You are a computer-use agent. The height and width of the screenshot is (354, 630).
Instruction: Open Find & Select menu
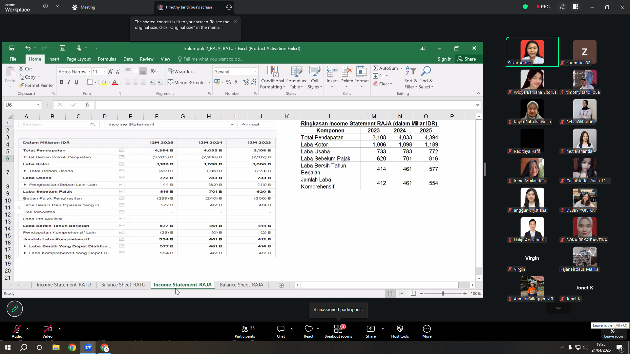click(426, 77)
